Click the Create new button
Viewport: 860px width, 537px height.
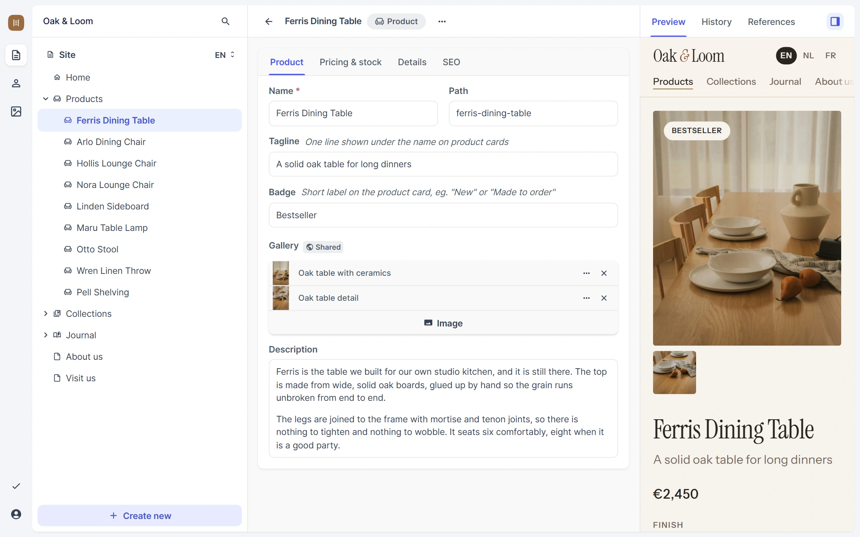point(140,516)
